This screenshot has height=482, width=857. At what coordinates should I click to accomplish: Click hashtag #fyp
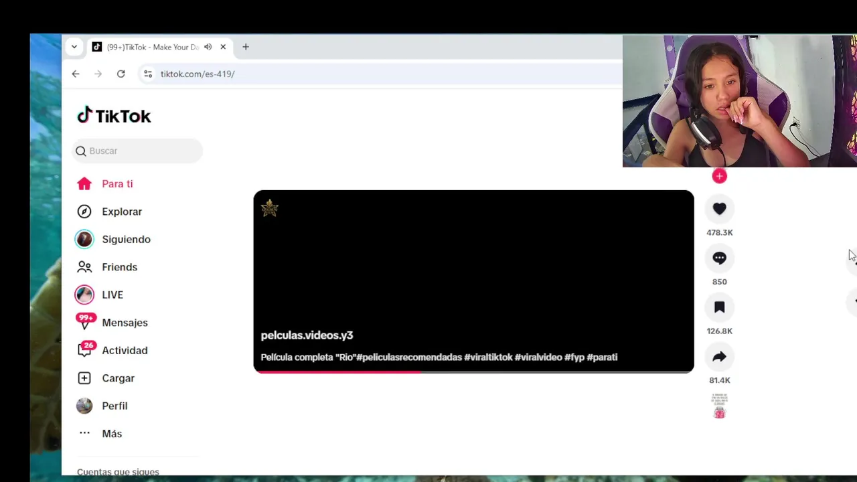(x=574, y=357)
